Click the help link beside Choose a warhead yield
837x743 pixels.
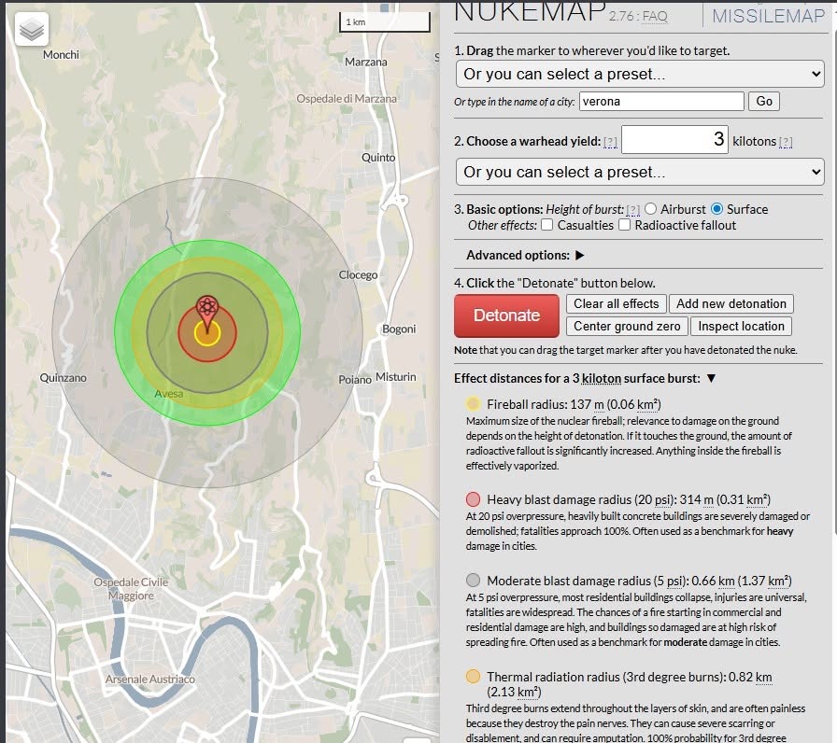610,143
